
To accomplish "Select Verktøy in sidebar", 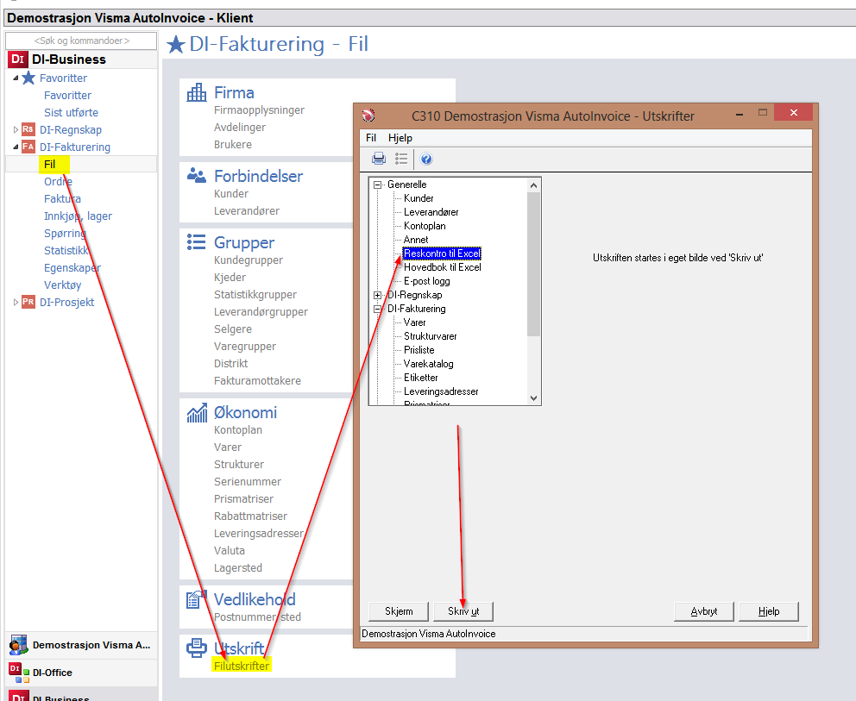I will pyautogui.click(x=63, y=285).
